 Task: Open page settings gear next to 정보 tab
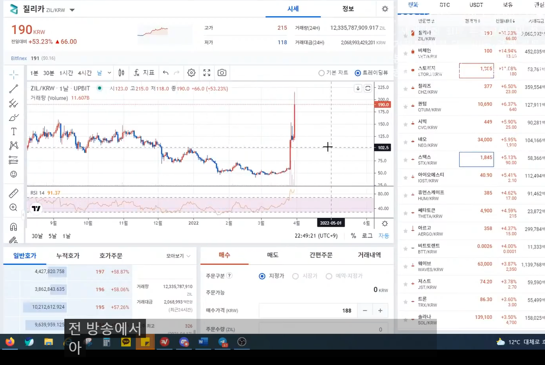(385, 9)
